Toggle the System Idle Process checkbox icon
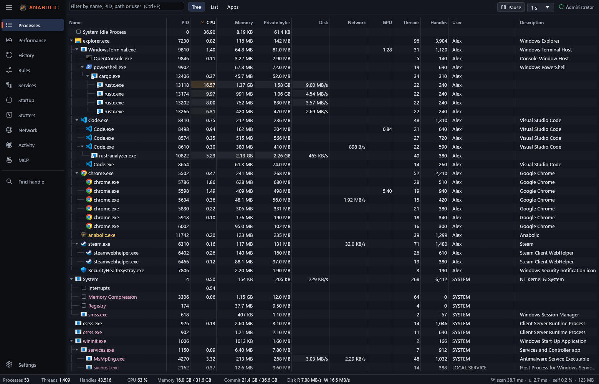Screen dimensions: 599x384 [x=78, y=32]
